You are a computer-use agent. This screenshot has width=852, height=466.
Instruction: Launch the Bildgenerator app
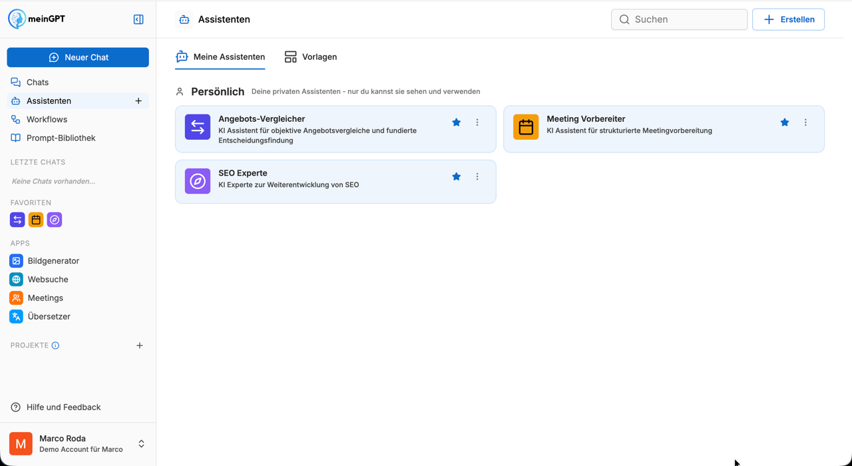point(78,261)
